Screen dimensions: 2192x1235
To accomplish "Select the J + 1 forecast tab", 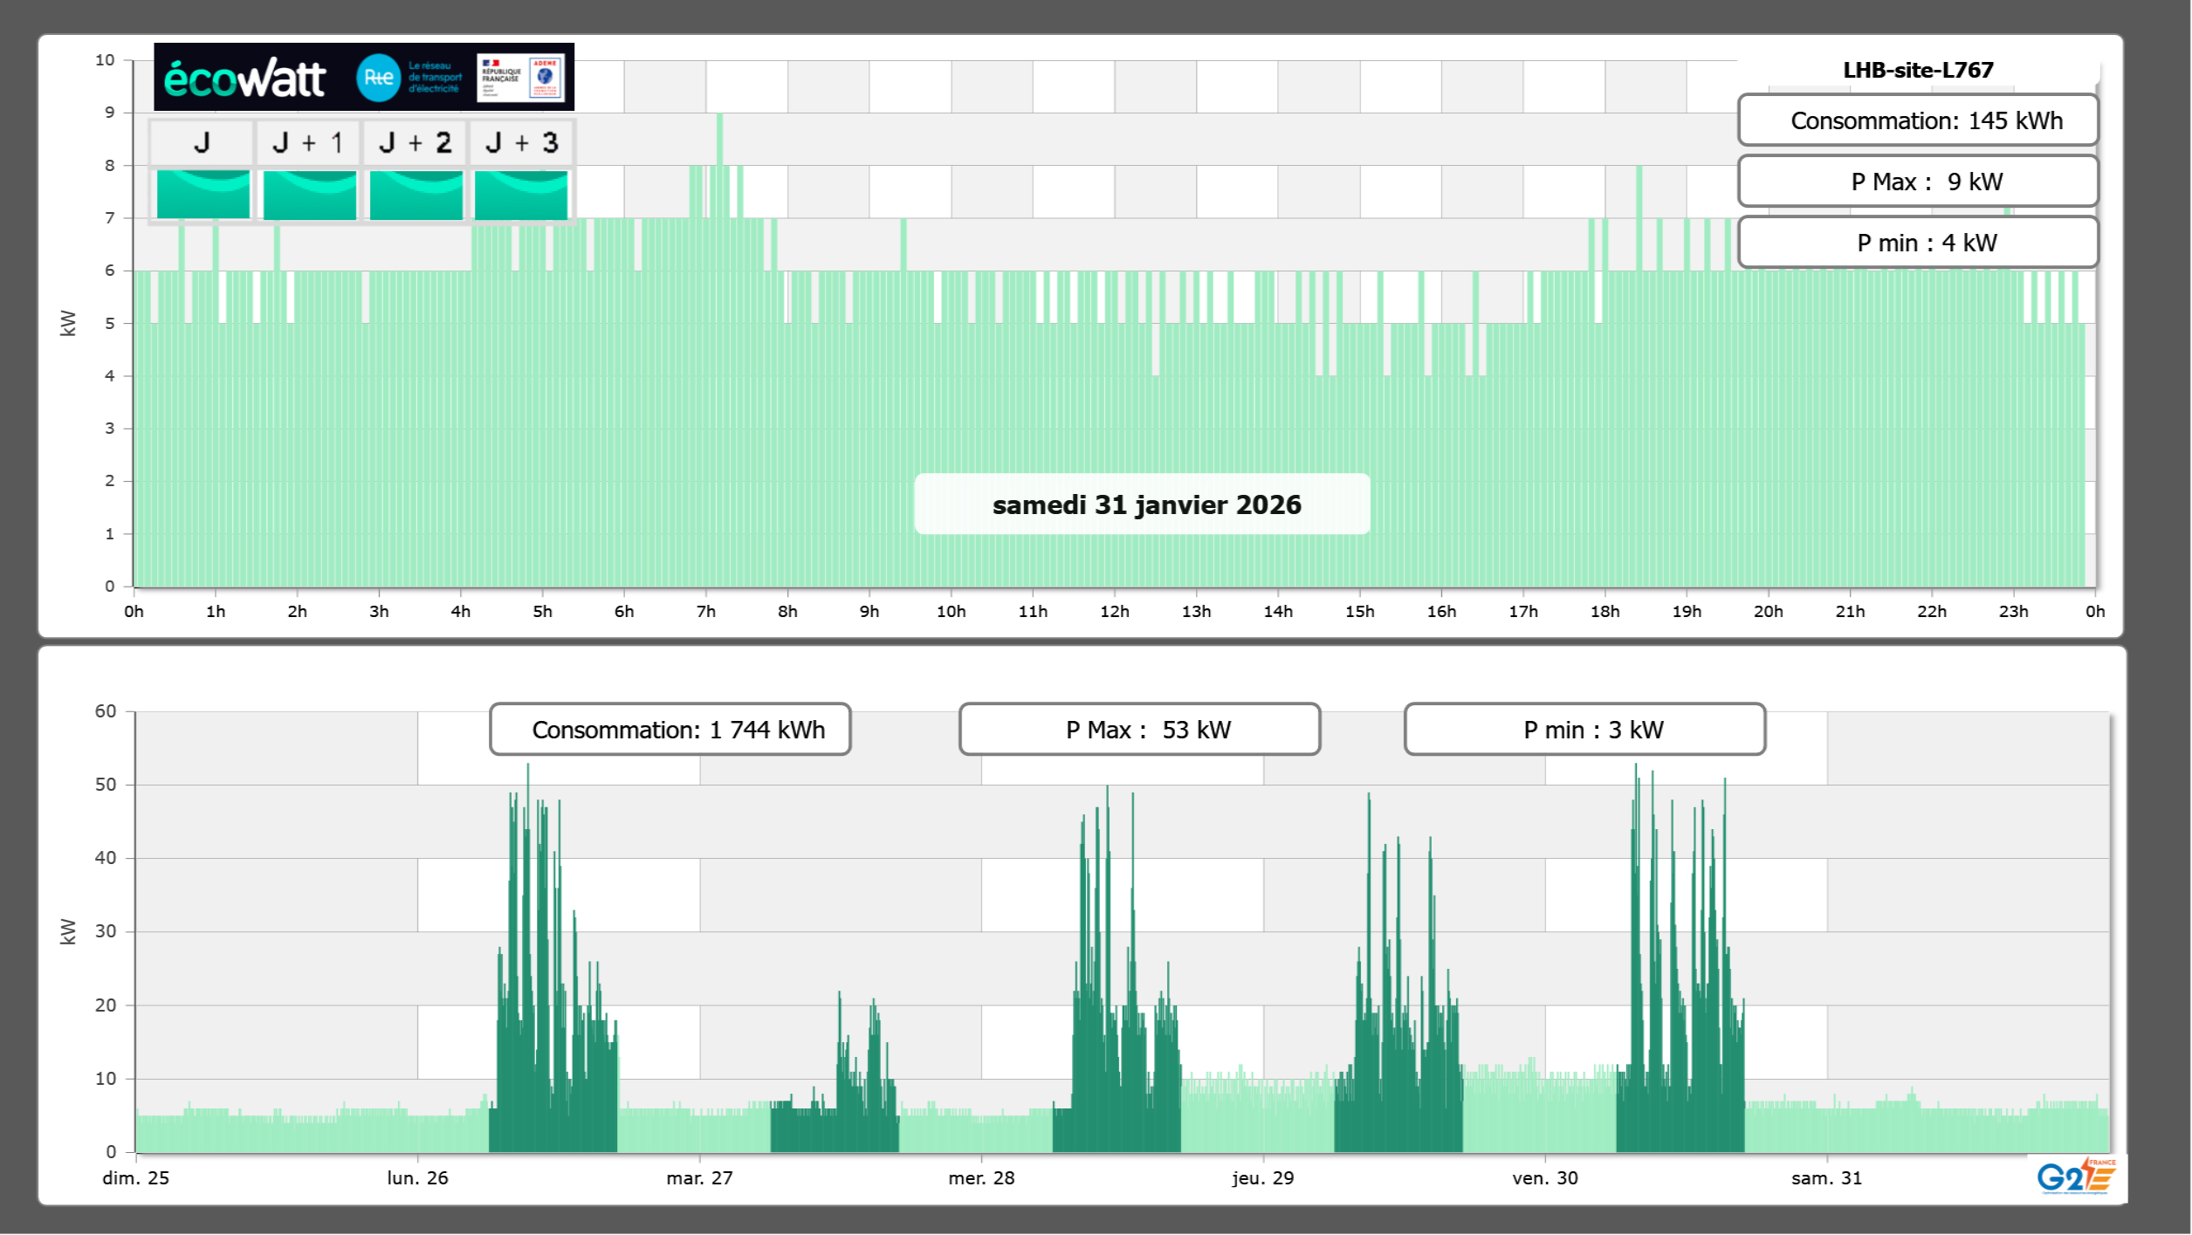I will coord(308,142).
